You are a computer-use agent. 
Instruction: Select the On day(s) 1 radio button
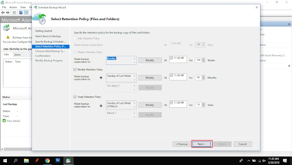tap(101, 88)
